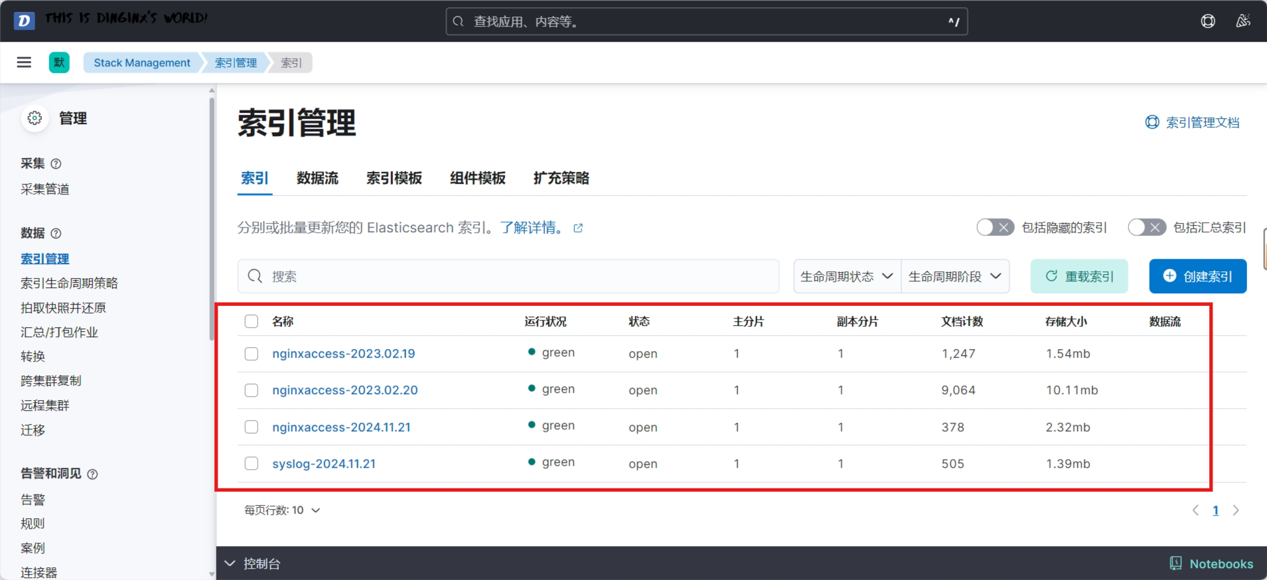Open the newsfeed icon in top right
The image size is (1267, 580).
[x=1243, y=21]
